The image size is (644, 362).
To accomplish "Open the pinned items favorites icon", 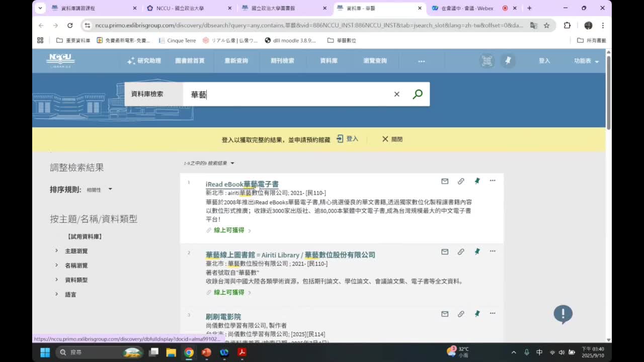I will click(x=508, y=60).
